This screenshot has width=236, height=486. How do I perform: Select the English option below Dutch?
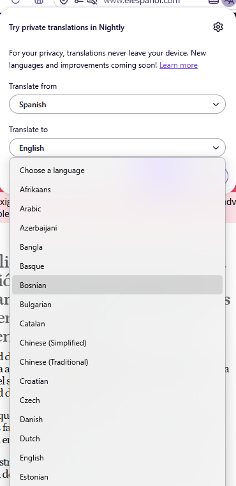point(117,458)
